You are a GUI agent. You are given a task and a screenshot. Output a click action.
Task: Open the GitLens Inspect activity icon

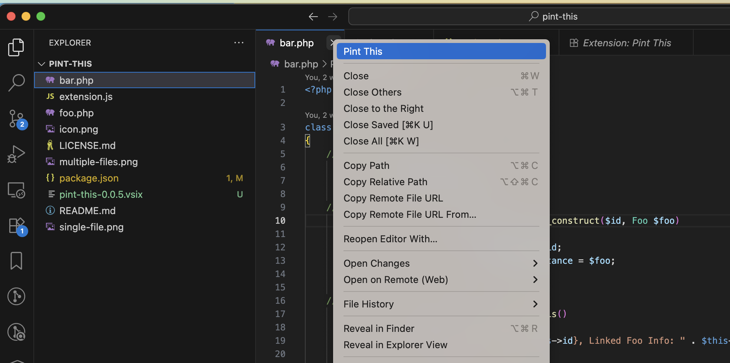[x=16, y=332]
